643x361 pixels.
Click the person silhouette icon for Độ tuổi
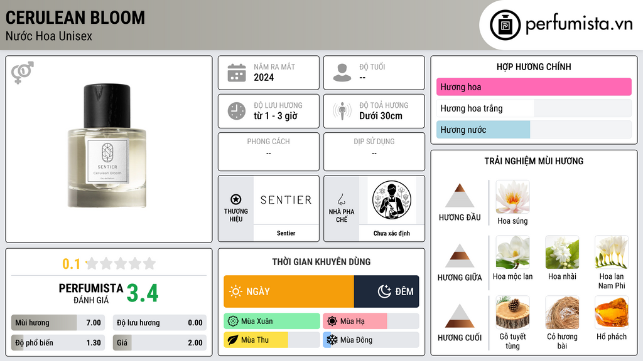pos(342,73)
